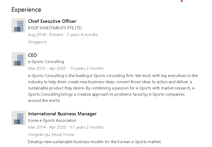The height and width of the screenshot is (147, 212).
Task: Click the Mar 2015 - Apr 2025 date range
Action: (x=47, y=68)
